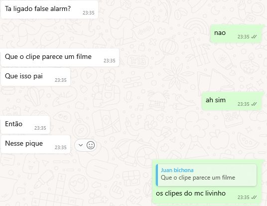This screenshot has height=206, width=267.
Task: Click double-check read receipt on 'nao'
Action: click(254, 37)
